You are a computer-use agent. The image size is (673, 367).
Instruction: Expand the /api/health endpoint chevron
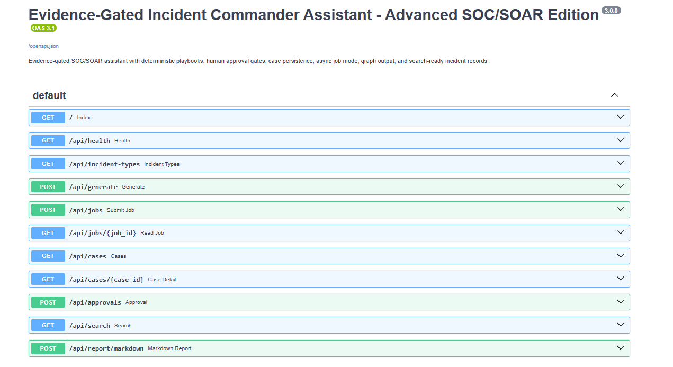[x=621, y=140]
